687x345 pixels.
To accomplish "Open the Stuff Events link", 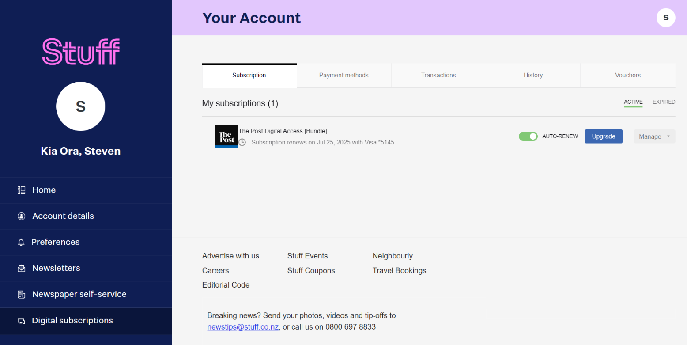I will (x=307, y=256).
